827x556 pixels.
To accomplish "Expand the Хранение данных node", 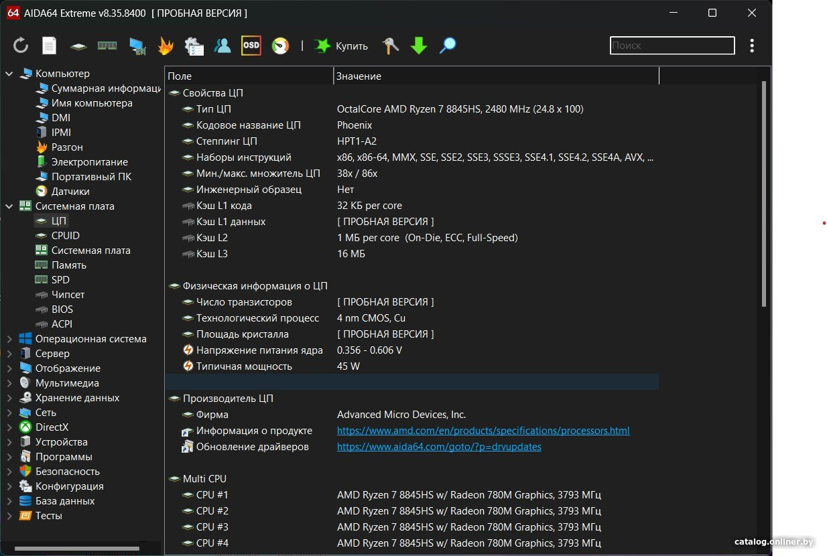I will click(9, 398).
